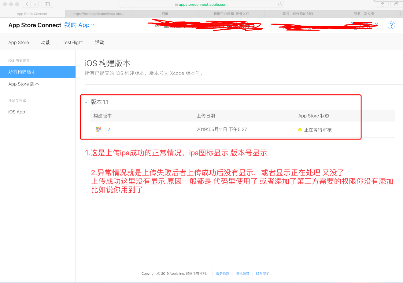Click the app icon beside build 2
Screen dimensions: 403x283
98,129
